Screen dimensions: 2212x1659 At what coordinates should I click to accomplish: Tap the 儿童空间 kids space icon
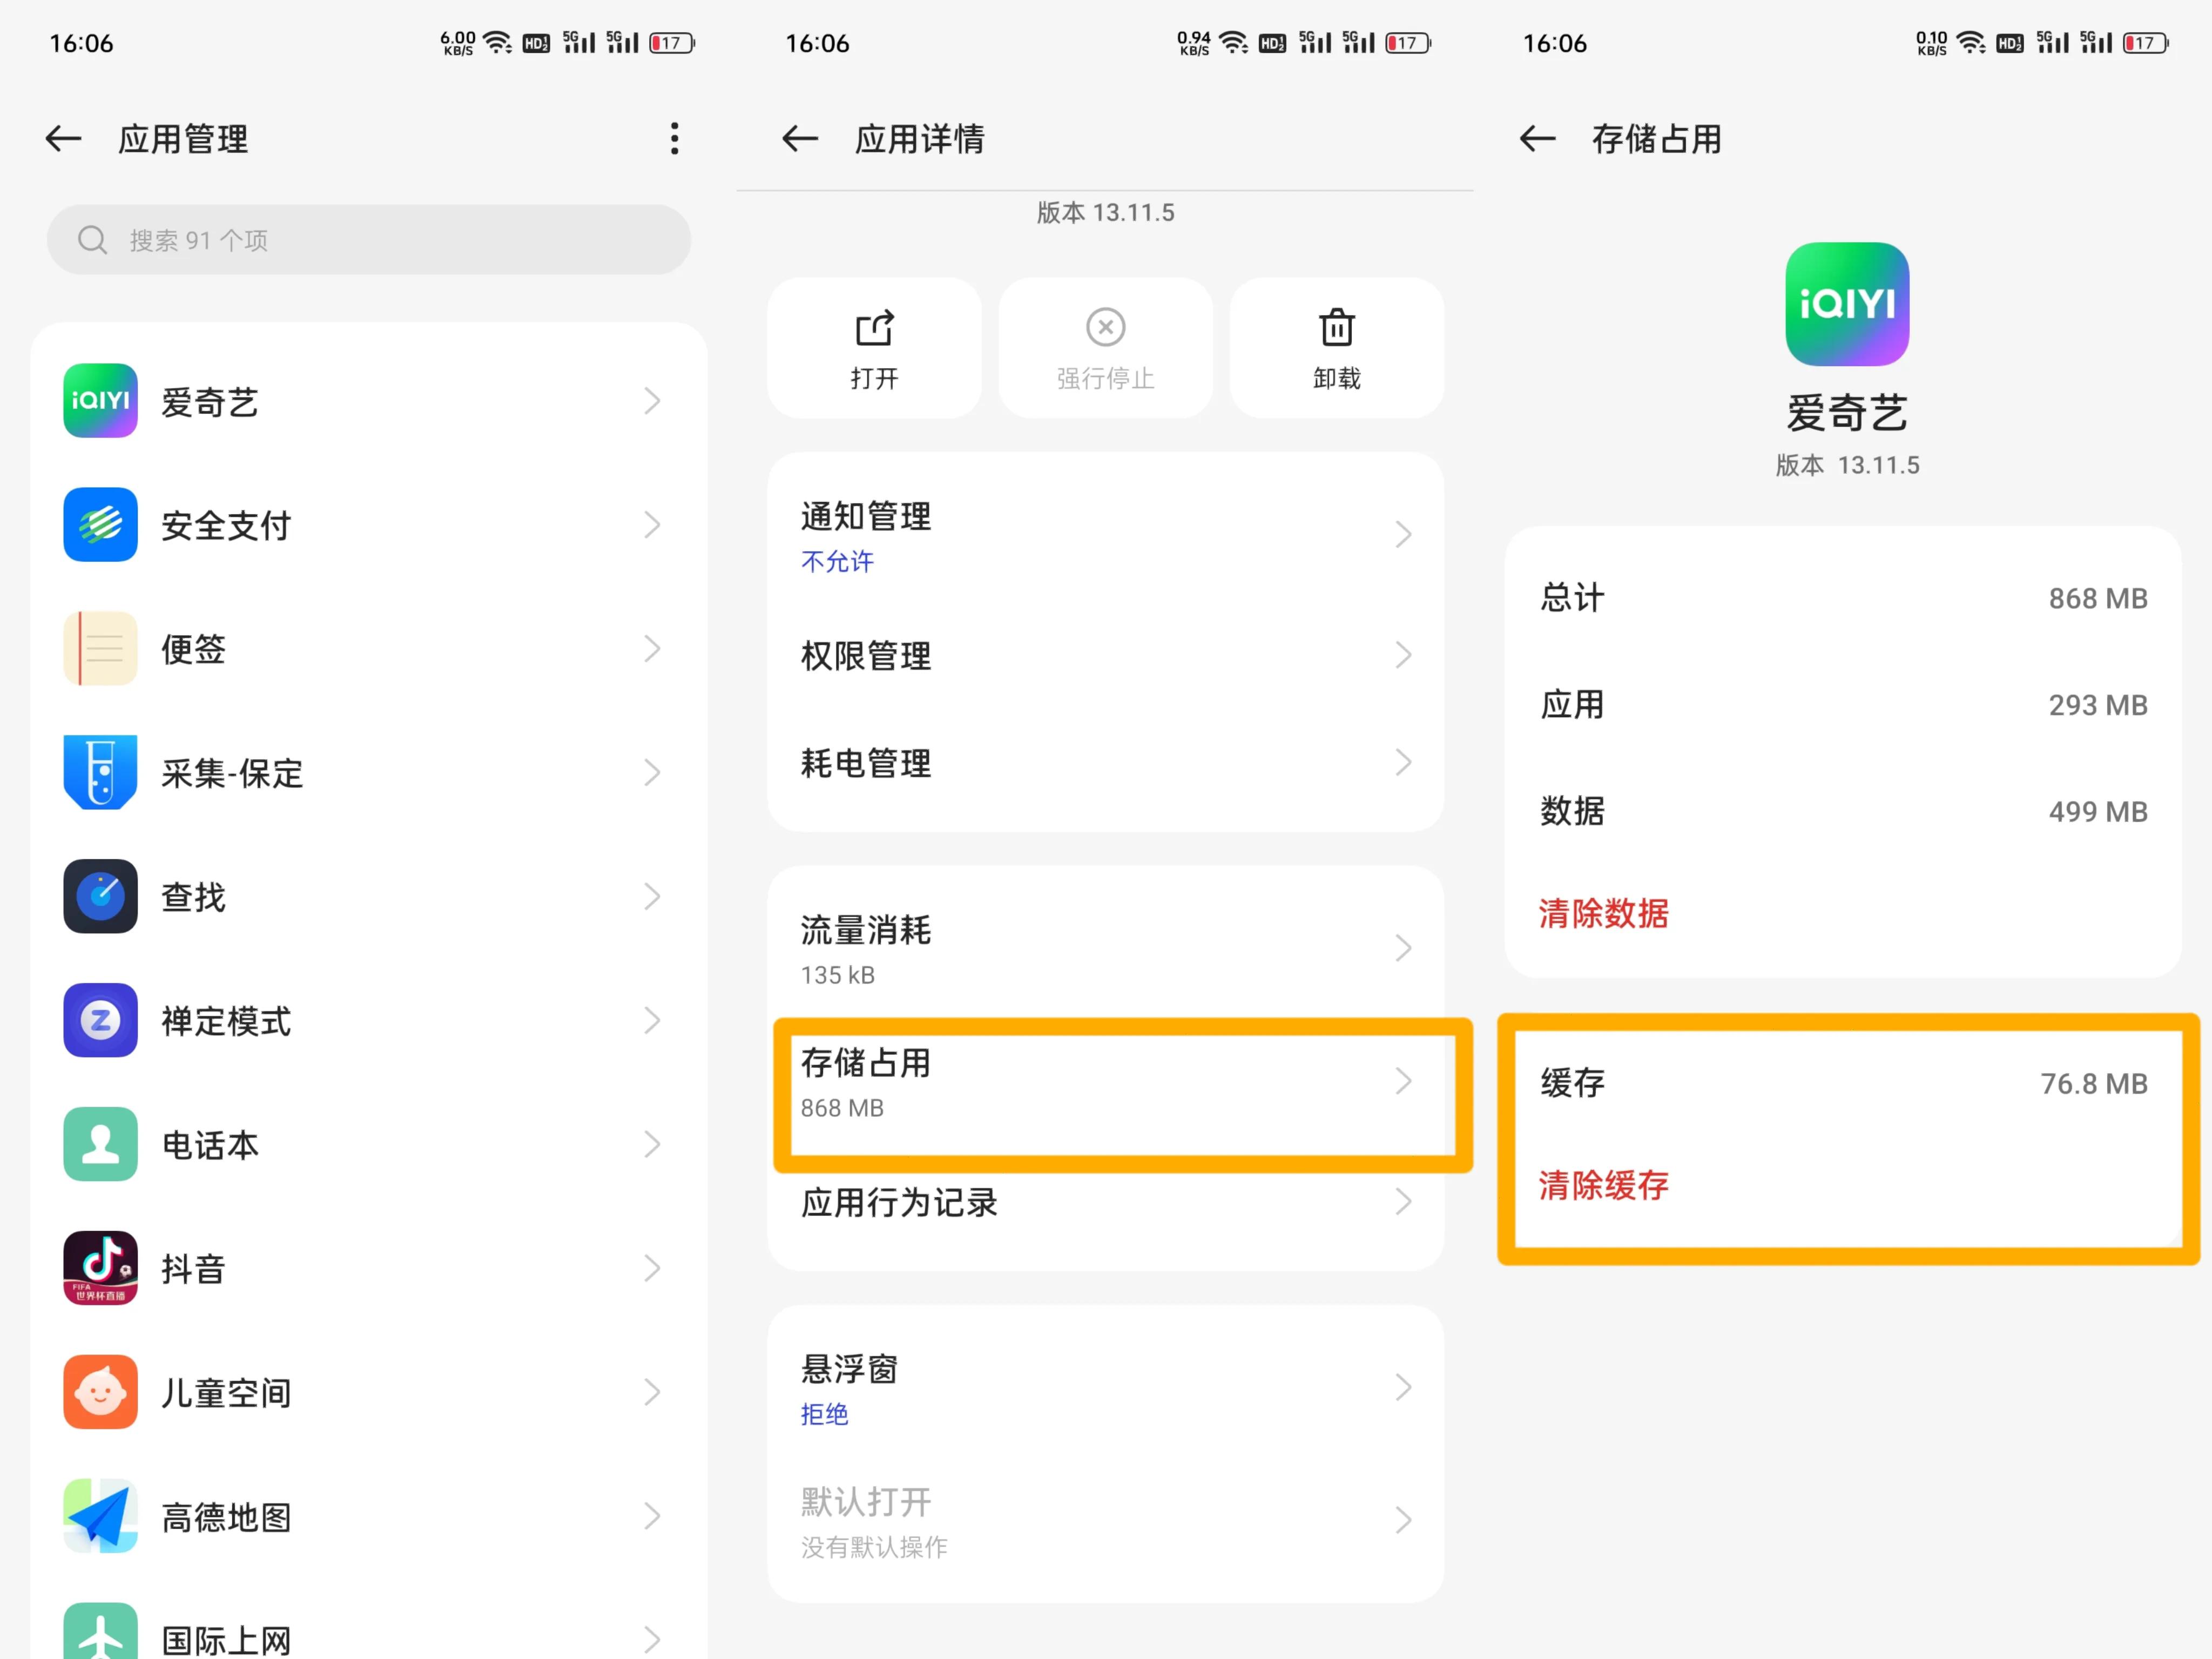pyautogui.click(x=99, y=1391)
